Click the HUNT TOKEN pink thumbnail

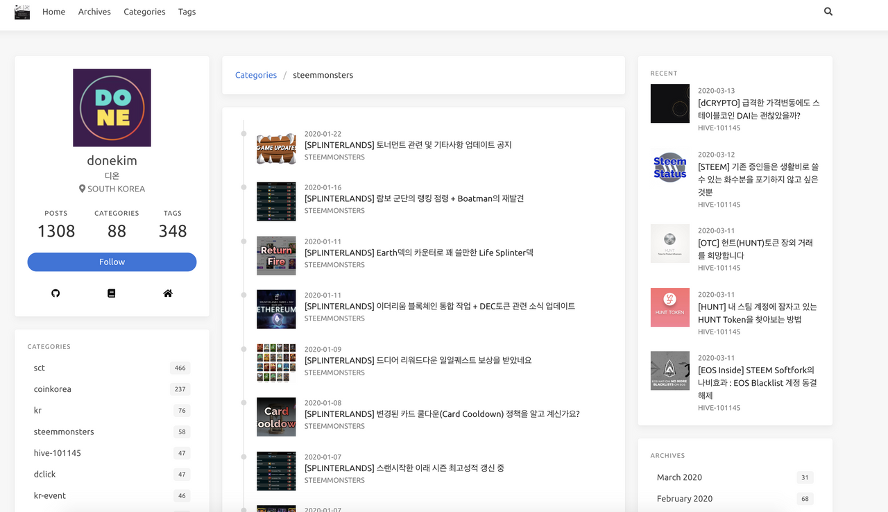[x=670, y=307]
